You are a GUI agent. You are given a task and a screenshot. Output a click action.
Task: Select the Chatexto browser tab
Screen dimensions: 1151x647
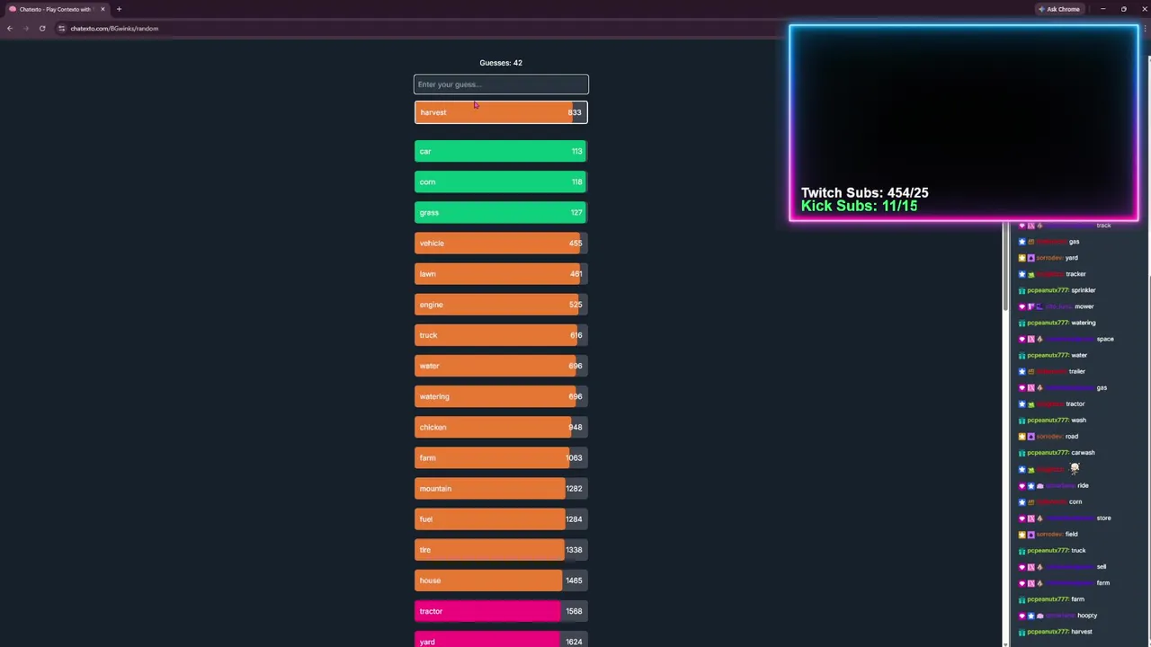(x=56, y=9)
